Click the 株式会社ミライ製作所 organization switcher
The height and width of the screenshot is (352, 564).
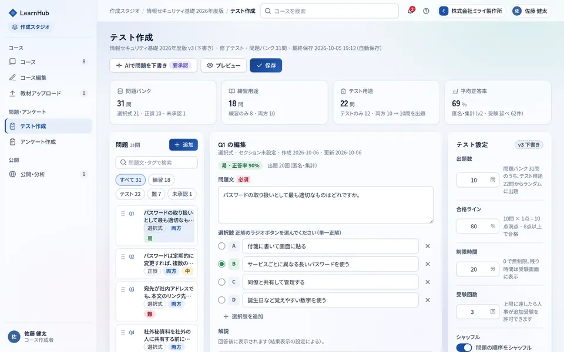471,11
